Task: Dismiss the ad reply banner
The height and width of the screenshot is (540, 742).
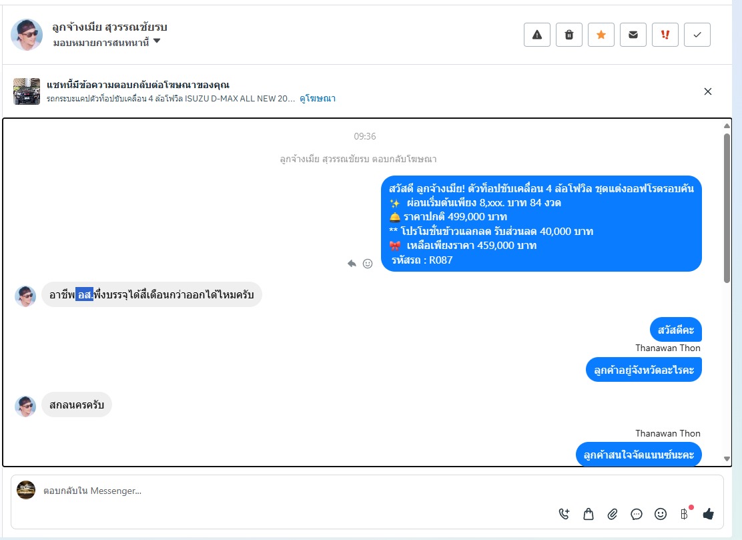Action: pyautogui.click(x=708, y=91)
